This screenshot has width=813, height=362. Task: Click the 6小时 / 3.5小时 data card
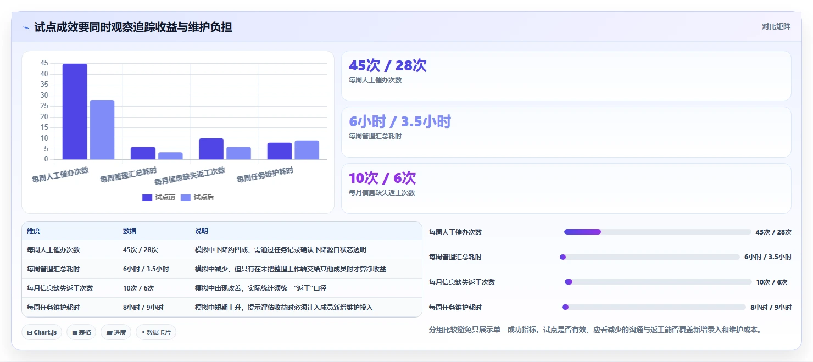[566, 132]
